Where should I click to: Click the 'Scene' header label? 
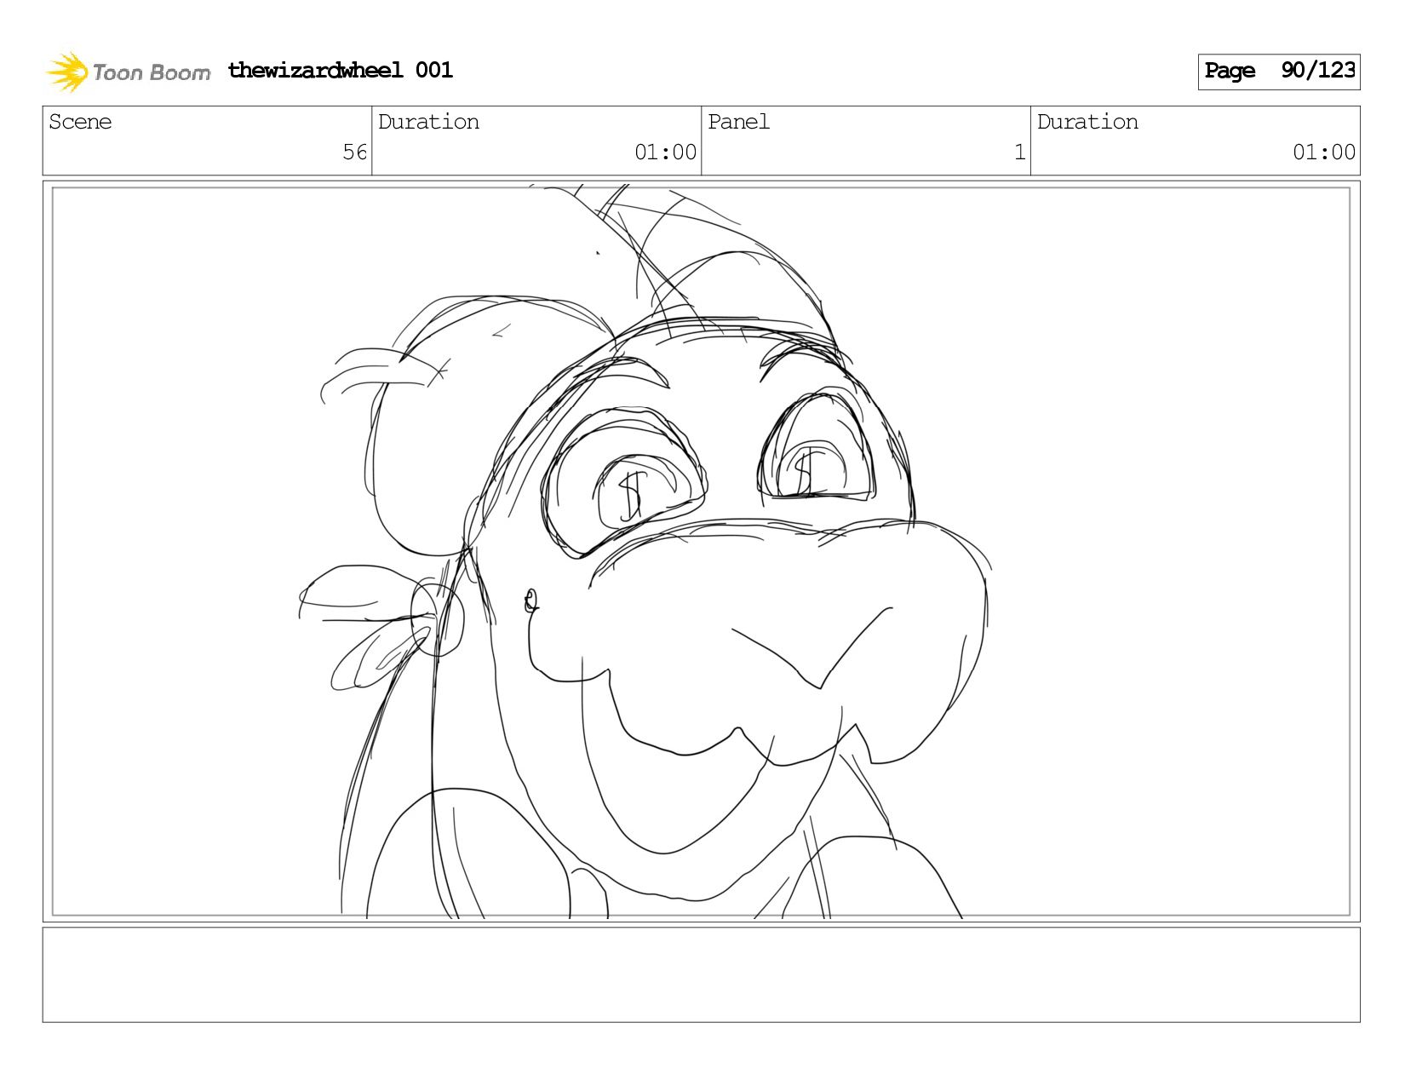(x=80, y=122)
